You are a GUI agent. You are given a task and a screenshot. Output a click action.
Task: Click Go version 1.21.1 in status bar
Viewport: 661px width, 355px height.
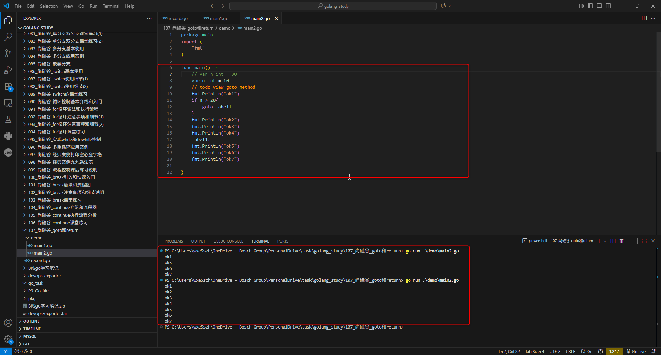click(615, 351)
